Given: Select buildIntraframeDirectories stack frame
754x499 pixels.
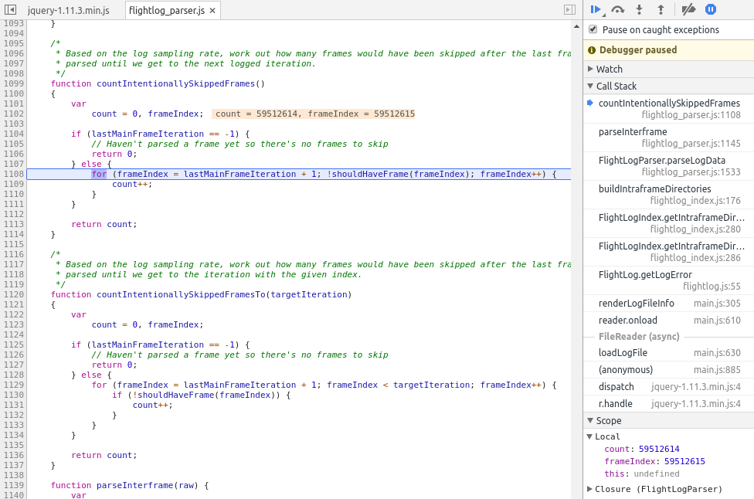Looking at the screenshot, I should pos(668,194).
